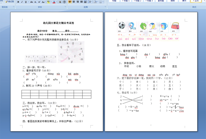This screenshot has width=206, height=139.
Task: Click the word 医生 in matching exercise
Action: point(175,66)
